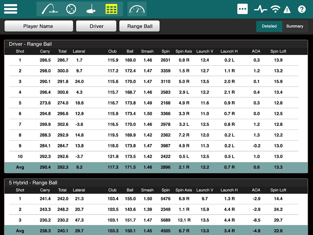Click the Driver table Spin Axis header
This screenshot has width=313, height=235.
point(184,51)
